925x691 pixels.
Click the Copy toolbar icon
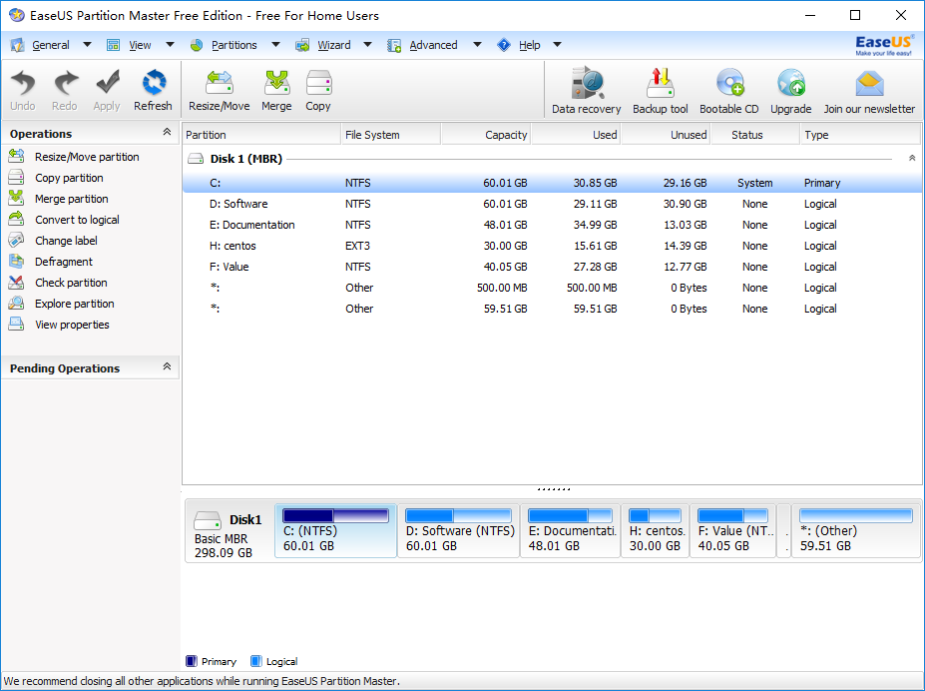pyautogui.click(x=318, y=83)
